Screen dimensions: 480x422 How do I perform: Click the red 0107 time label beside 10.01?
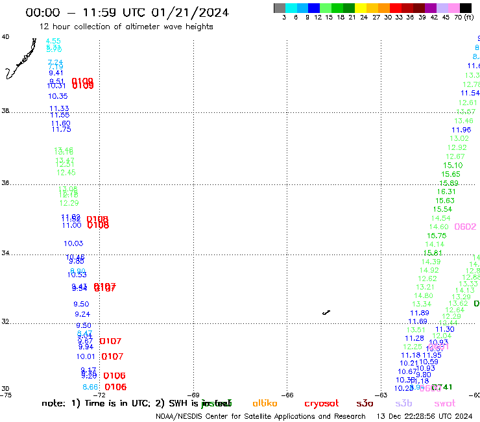[x=112, y=356]
